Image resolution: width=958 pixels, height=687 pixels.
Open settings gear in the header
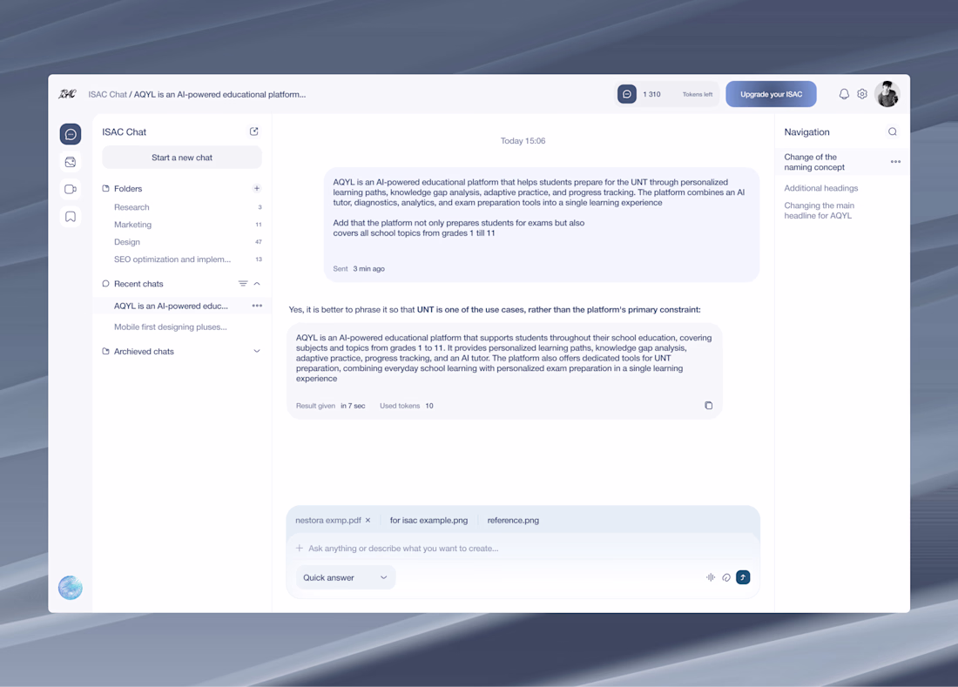[862, 94]
